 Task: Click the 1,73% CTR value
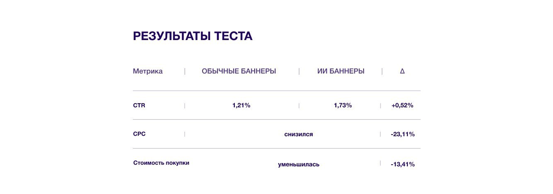[x=343, y=105]
